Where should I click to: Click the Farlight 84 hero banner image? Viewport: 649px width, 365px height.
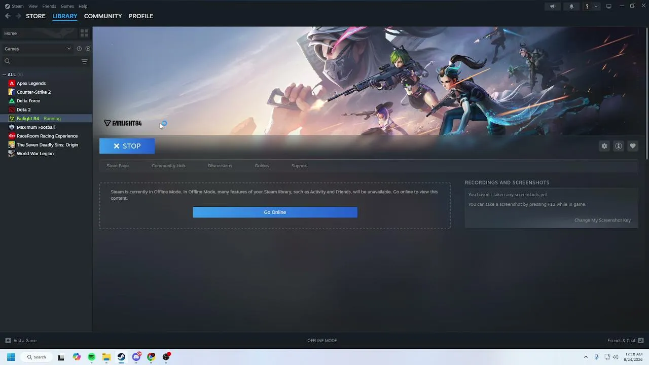[x=370, y=81]
